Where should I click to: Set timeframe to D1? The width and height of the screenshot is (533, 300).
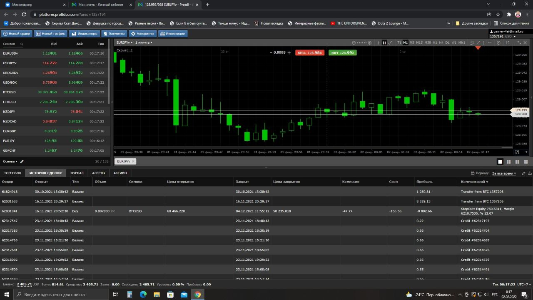(x=447, y=42)
